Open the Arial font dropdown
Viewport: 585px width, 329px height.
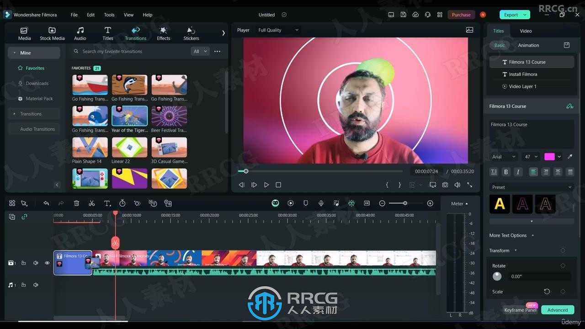coord(504,157)
